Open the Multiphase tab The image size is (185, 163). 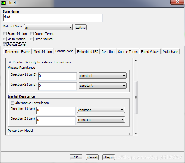pos(170,52)
